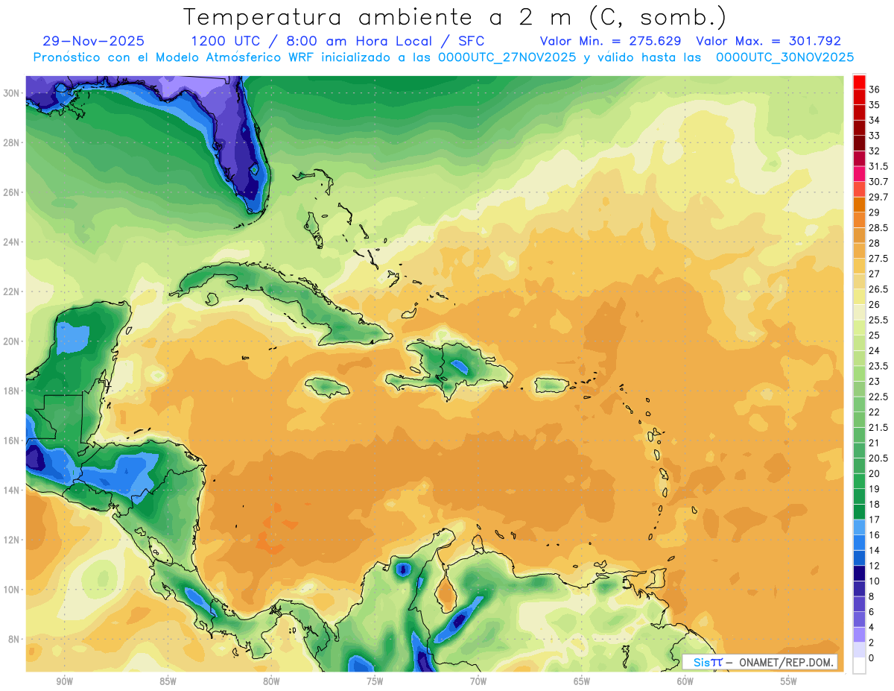Click the legend value 36

(874, 89)
